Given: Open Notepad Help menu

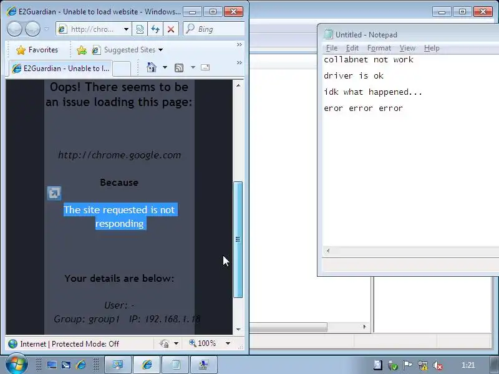Looking at the screenshot, I should click(x=432, y=48).
